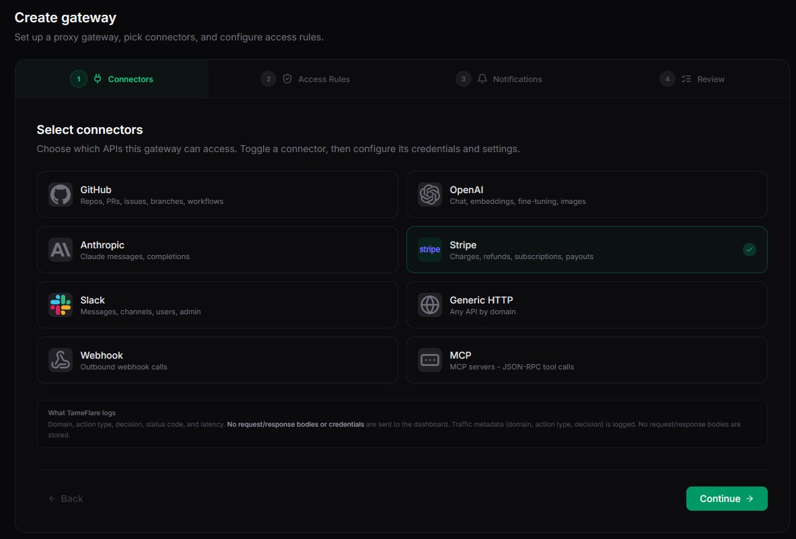Click the Continue button
This screenshot has height=539, width=796.
click(727, 499)
